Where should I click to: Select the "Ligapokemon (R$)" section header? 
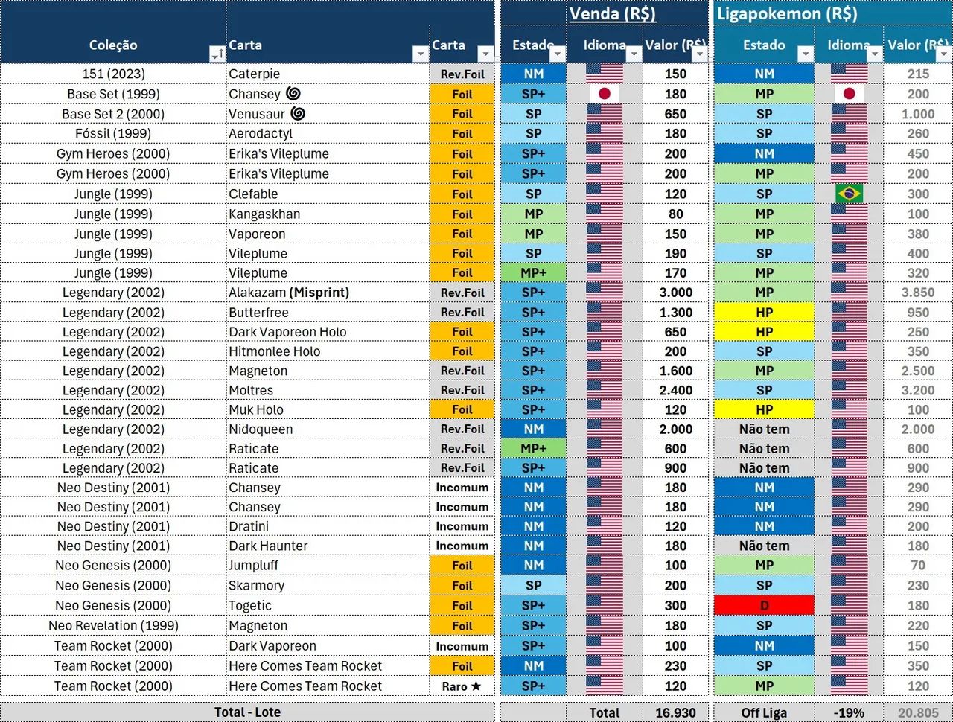click(787, 13)
